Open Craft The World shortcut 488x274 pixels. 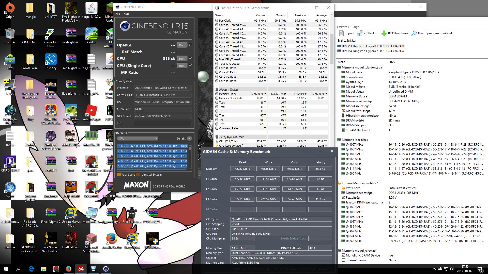(51, 114)
